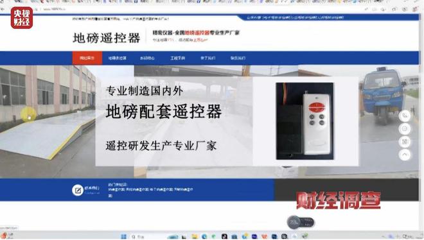Open the Windows Start button
The width and height of the screenshot is (424, 240).
[x=123, y=237]
